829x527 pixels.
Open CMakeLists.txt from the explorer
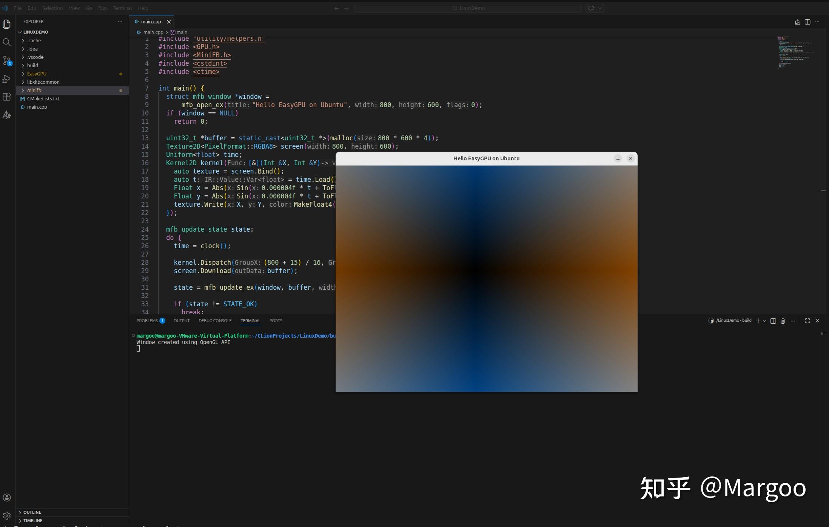pyautogui.click(x=72, y=98)
